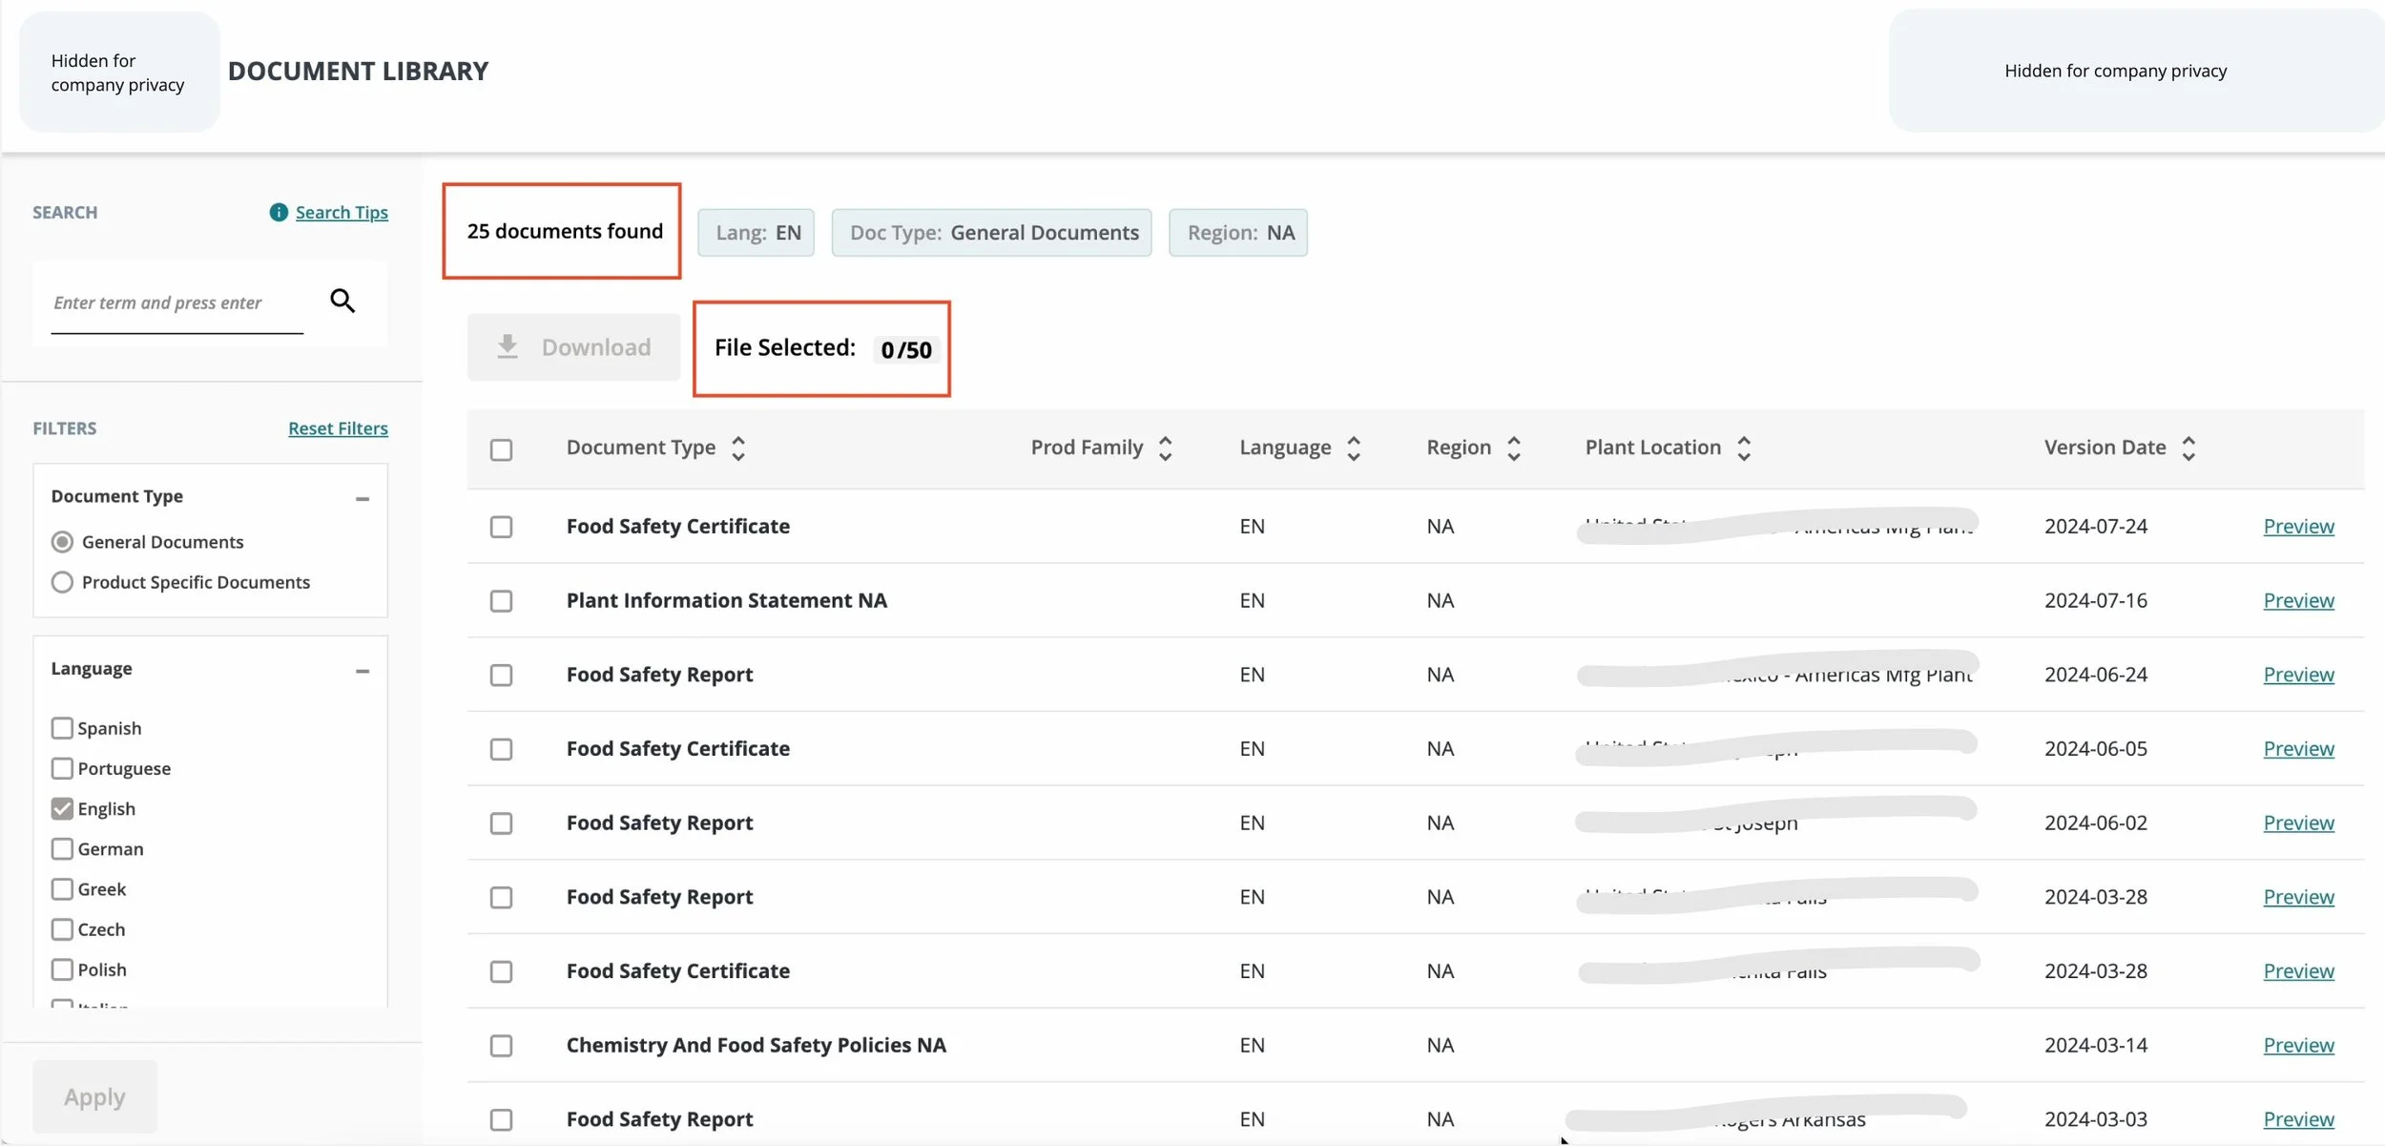This screenshot has height=1146, width=2385.
Task: Click the Region NA filter tag
Action: pos(1237,233)
